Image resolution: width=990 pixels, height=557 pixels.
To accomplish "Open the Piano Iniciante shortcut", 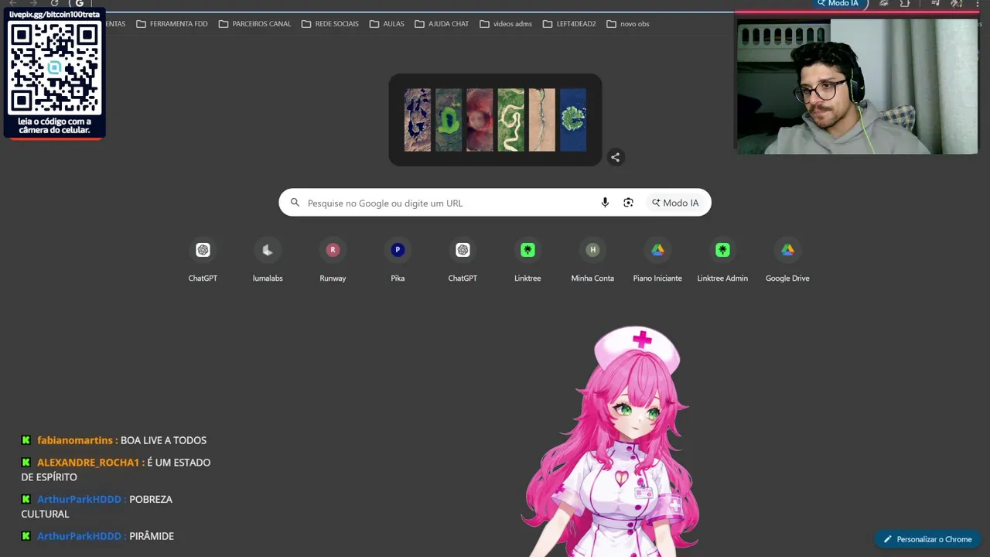I will [x=657, y=261].
